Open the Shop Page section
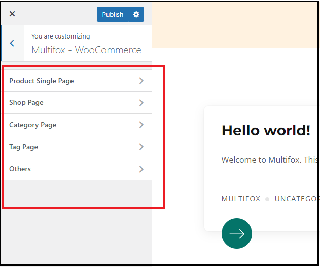 tap(78, 103)
